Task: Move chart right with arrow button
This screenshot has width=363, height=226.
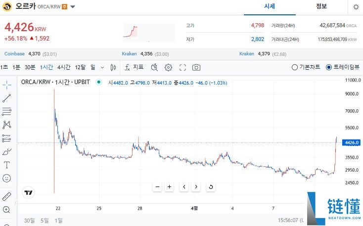Action: point(196,187)
